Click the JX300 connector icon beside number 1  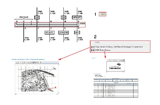coord(103,14)
